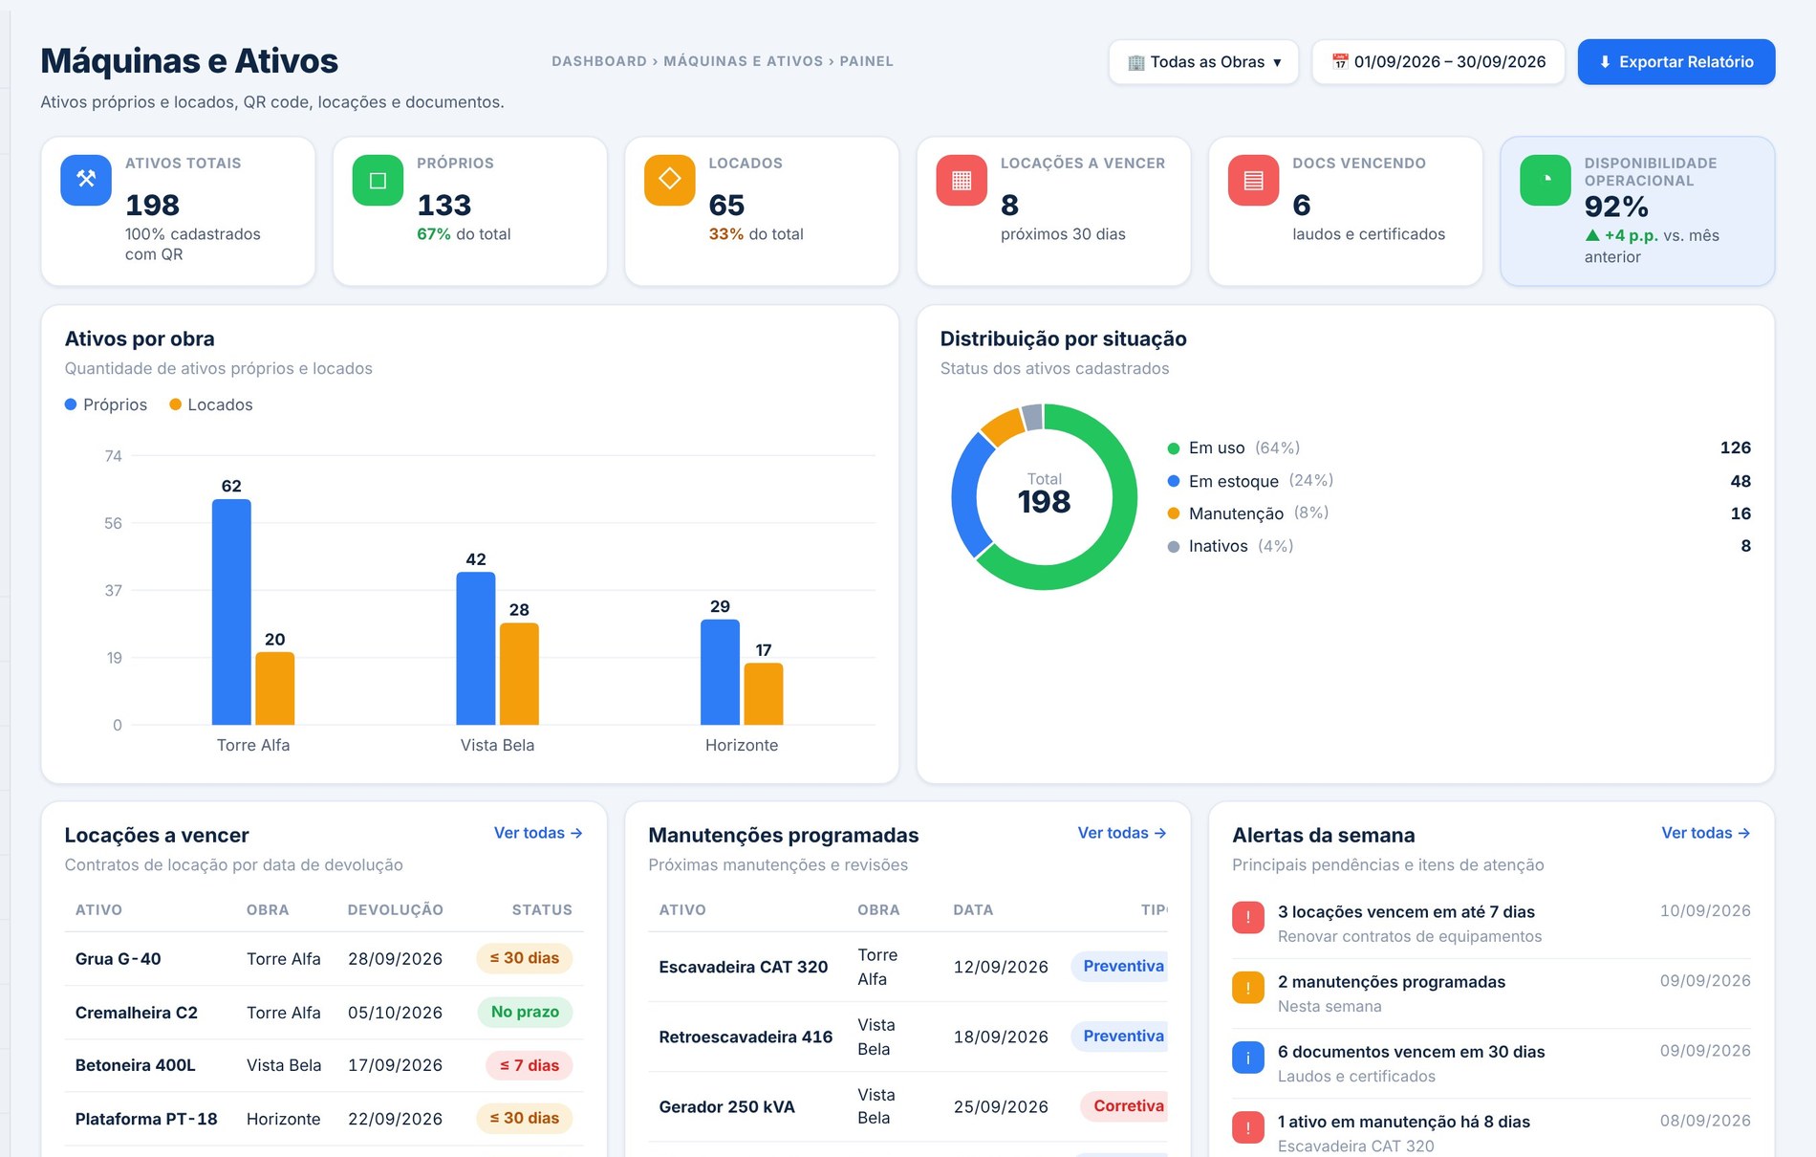The width and height of the screenshot is (1816, 1157).
Task: Toggle Em estoque legend entry
Action: [x=1250, y=481]
